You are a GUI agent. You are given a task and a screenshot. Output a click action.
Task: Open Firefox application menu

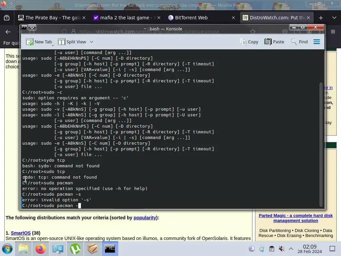pyautogui.click(x=333, y=32)
